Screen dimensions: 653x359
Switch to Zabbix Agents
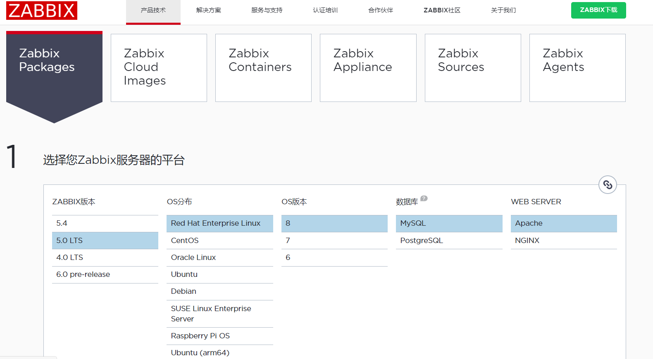577,68
